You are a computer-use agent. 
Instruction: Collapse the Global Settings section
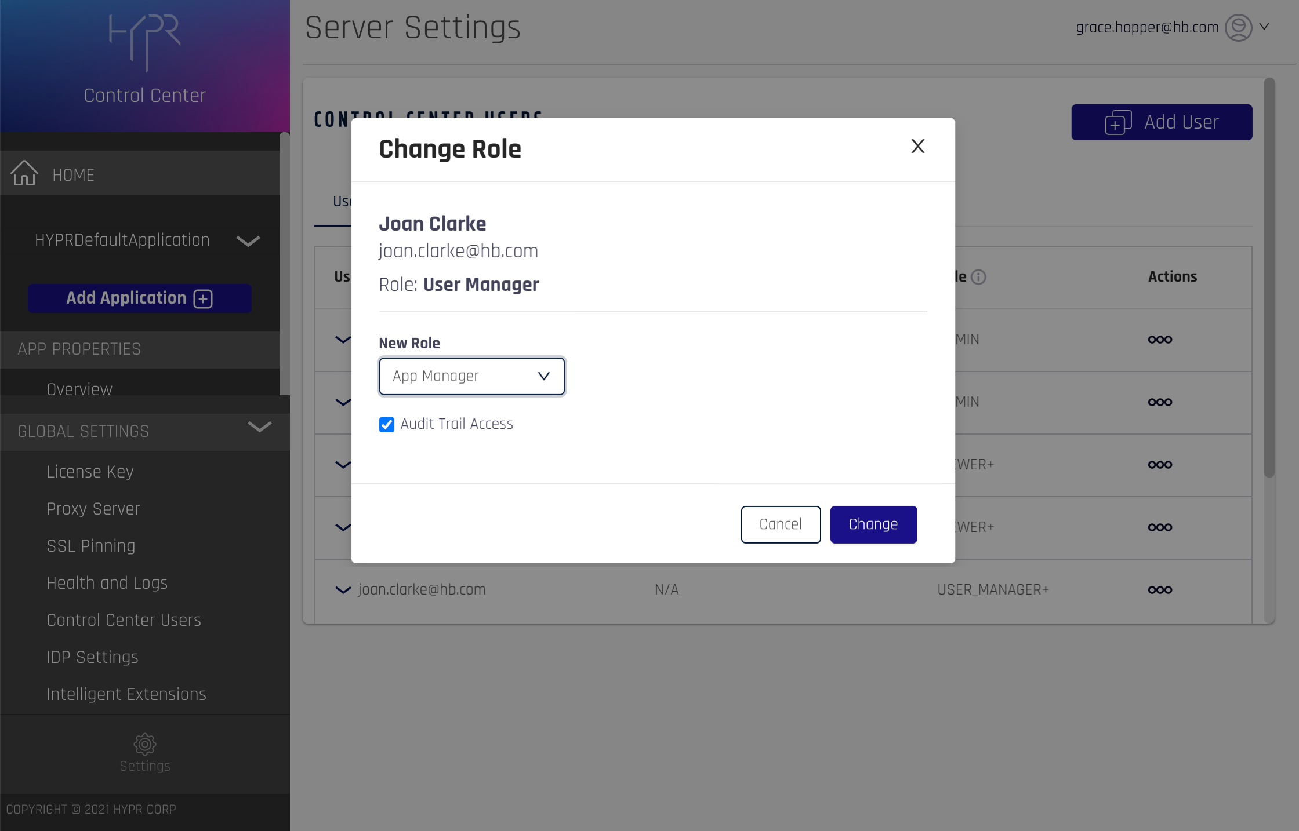point(259,428)
